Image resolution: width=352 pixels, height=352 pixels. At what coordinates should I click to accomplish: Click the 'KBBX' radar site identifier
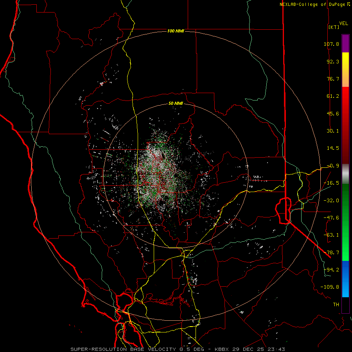[x=222, y=349]
